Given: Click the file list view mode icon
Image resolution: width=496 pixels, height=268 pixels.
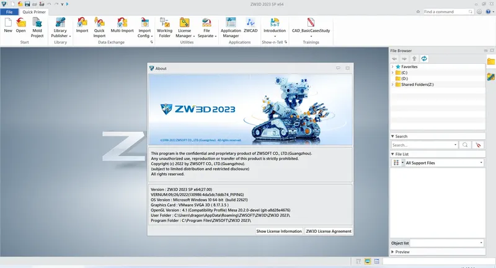Looking at the screenshot, I should click(396, 163).
